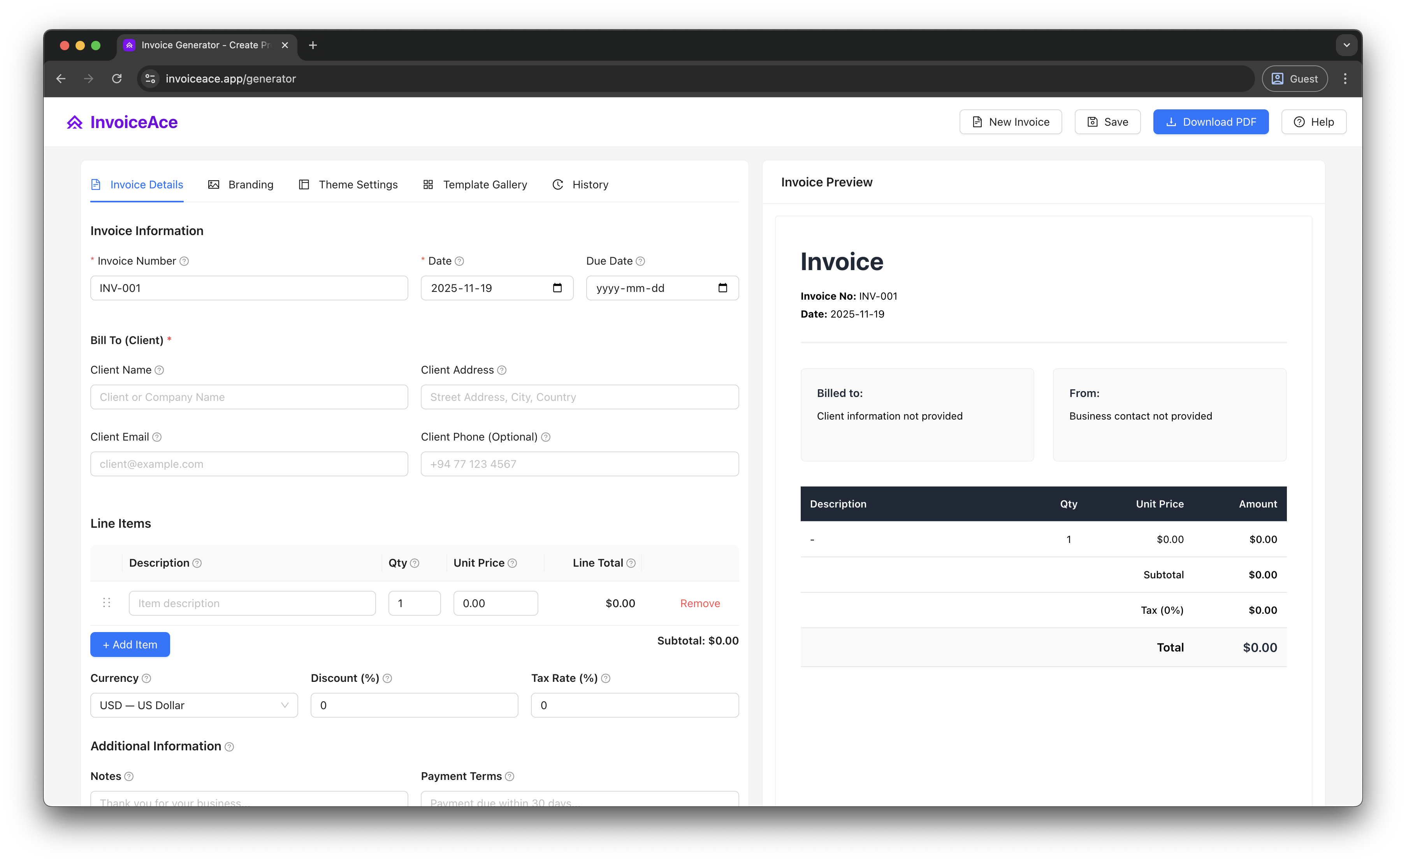Screen dimensions: 1406x864
Task: Click the Client Email input field
Action: [249, 464]
